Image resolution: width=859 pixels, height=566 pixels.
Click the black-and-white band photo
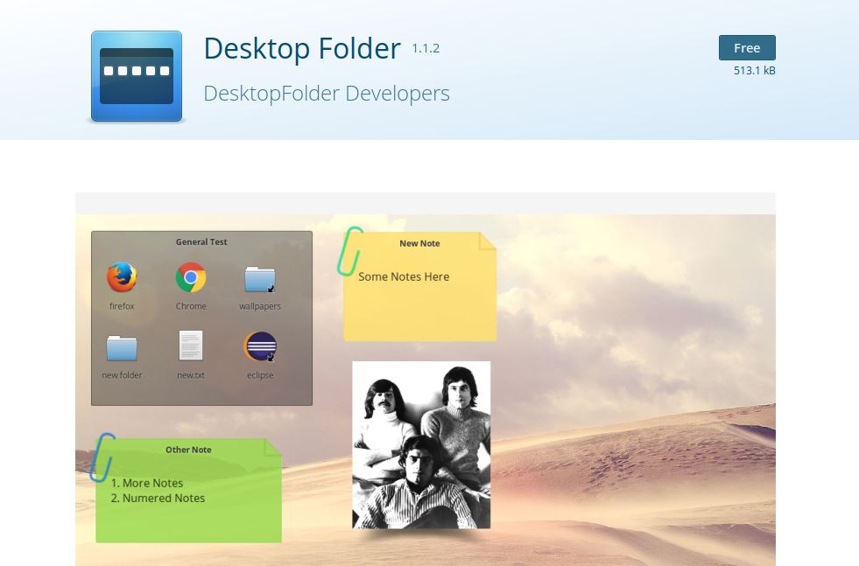coord(421,444)
